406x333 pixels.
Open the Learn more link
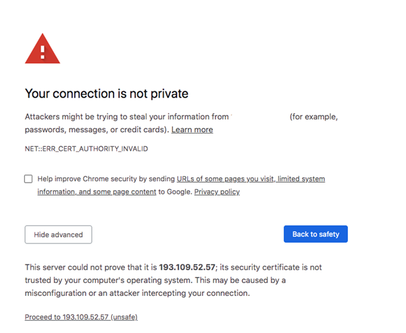click(x=192, y=129)
